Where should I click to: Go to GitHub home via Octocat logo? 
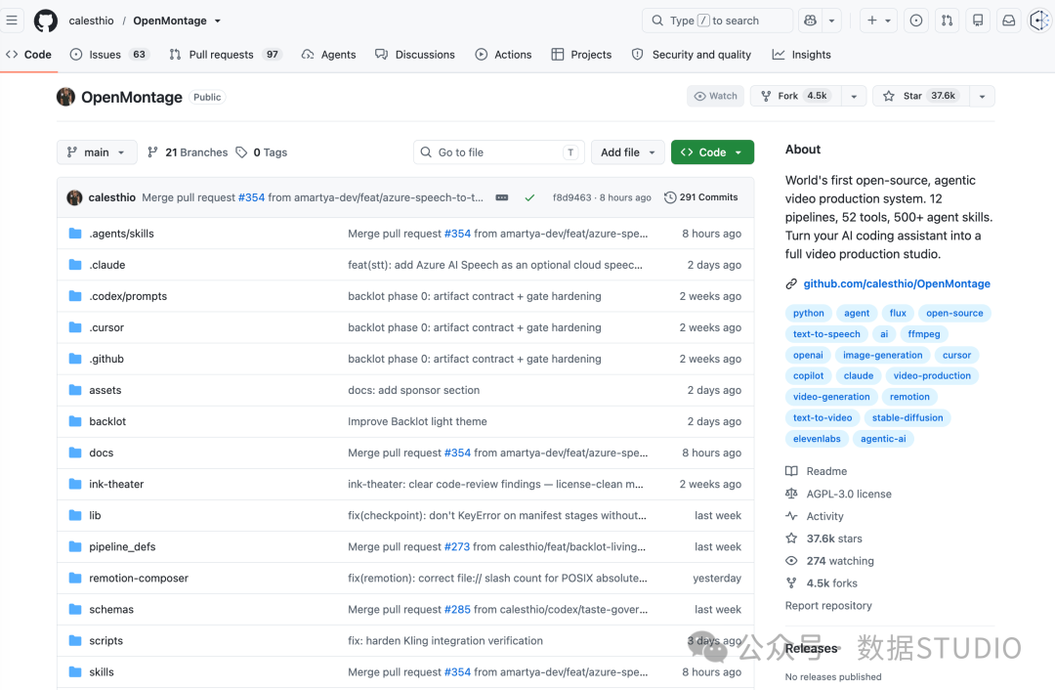pyautogui.click(x=46, y=21)
